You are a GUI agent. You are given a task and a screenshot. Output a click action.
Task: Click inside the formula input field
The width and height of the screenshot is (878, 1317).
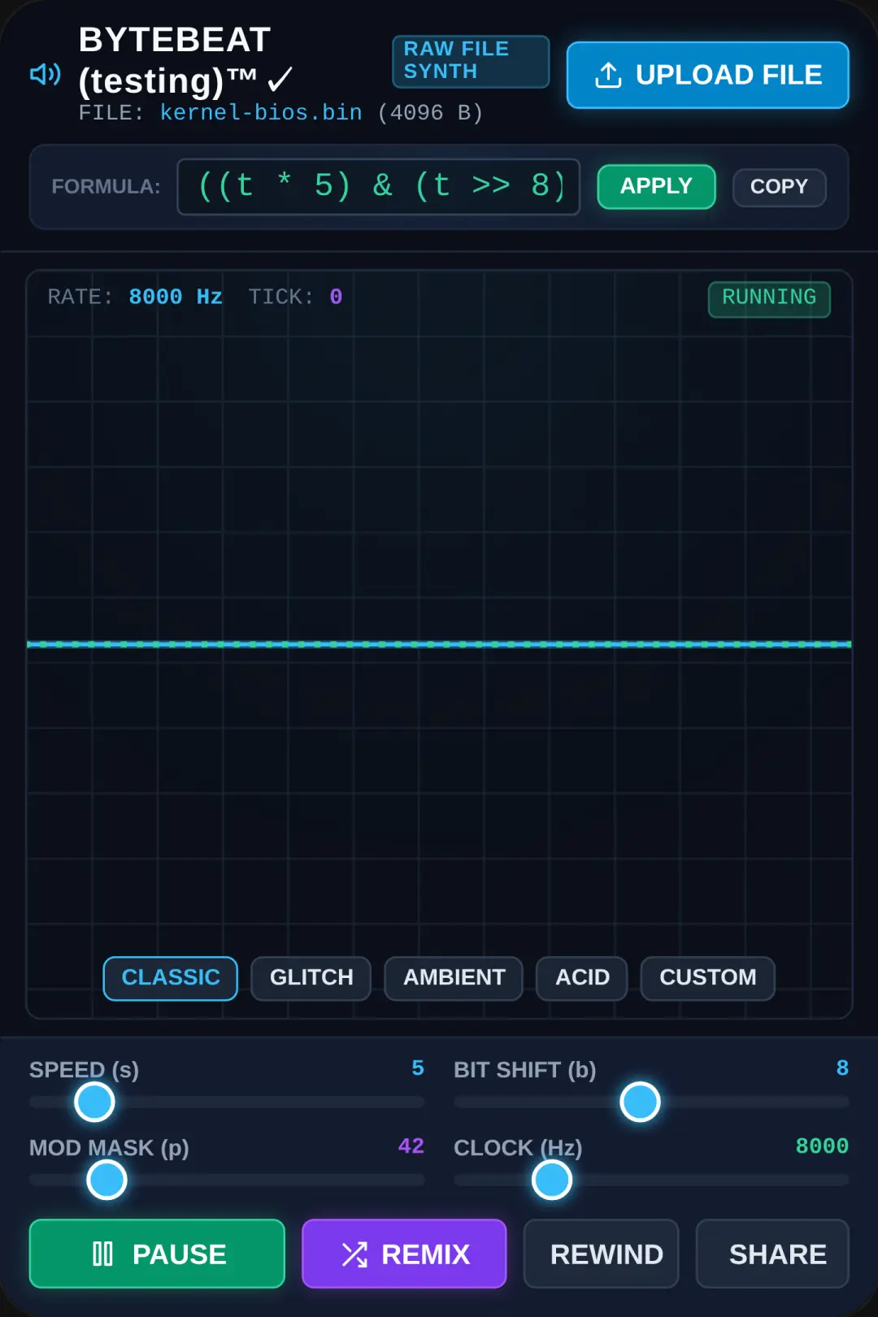379,187
